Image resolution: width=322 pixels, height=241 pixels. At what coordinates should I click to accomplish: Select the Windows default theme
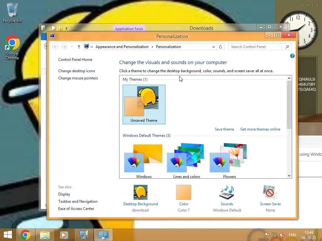tap(144, 161)
